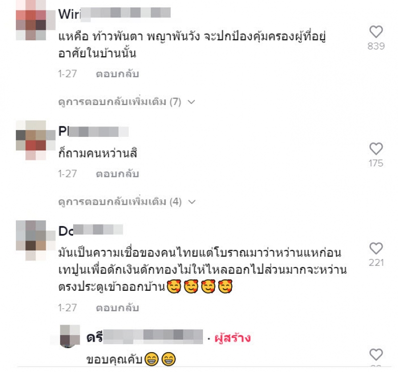Open the creator username starting with ดรี

[x=144, y=337]
